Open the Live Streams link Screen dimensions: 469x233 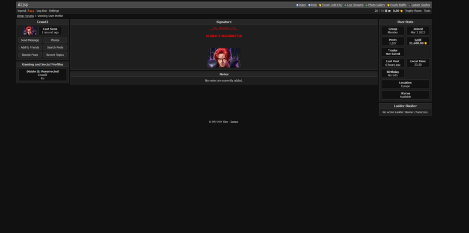355,5
